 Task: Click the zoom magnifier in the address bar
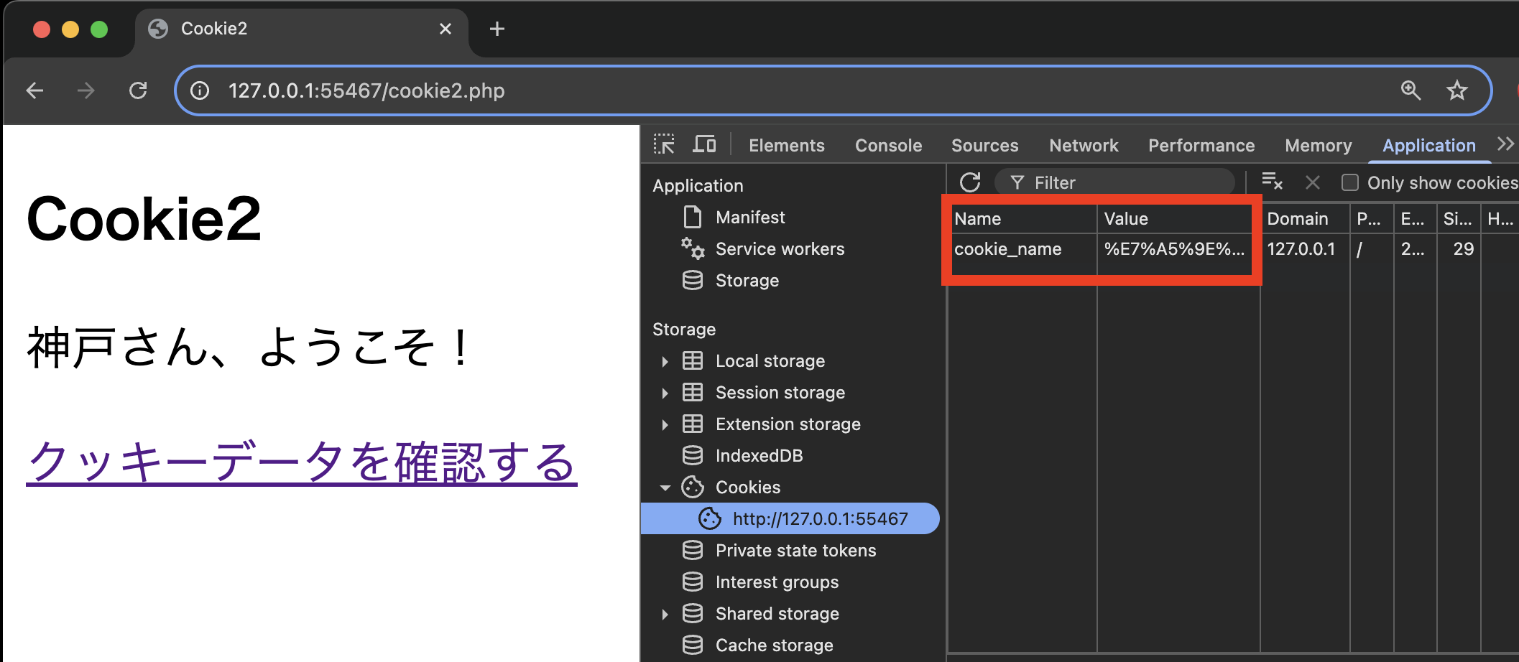[1410, 90]
